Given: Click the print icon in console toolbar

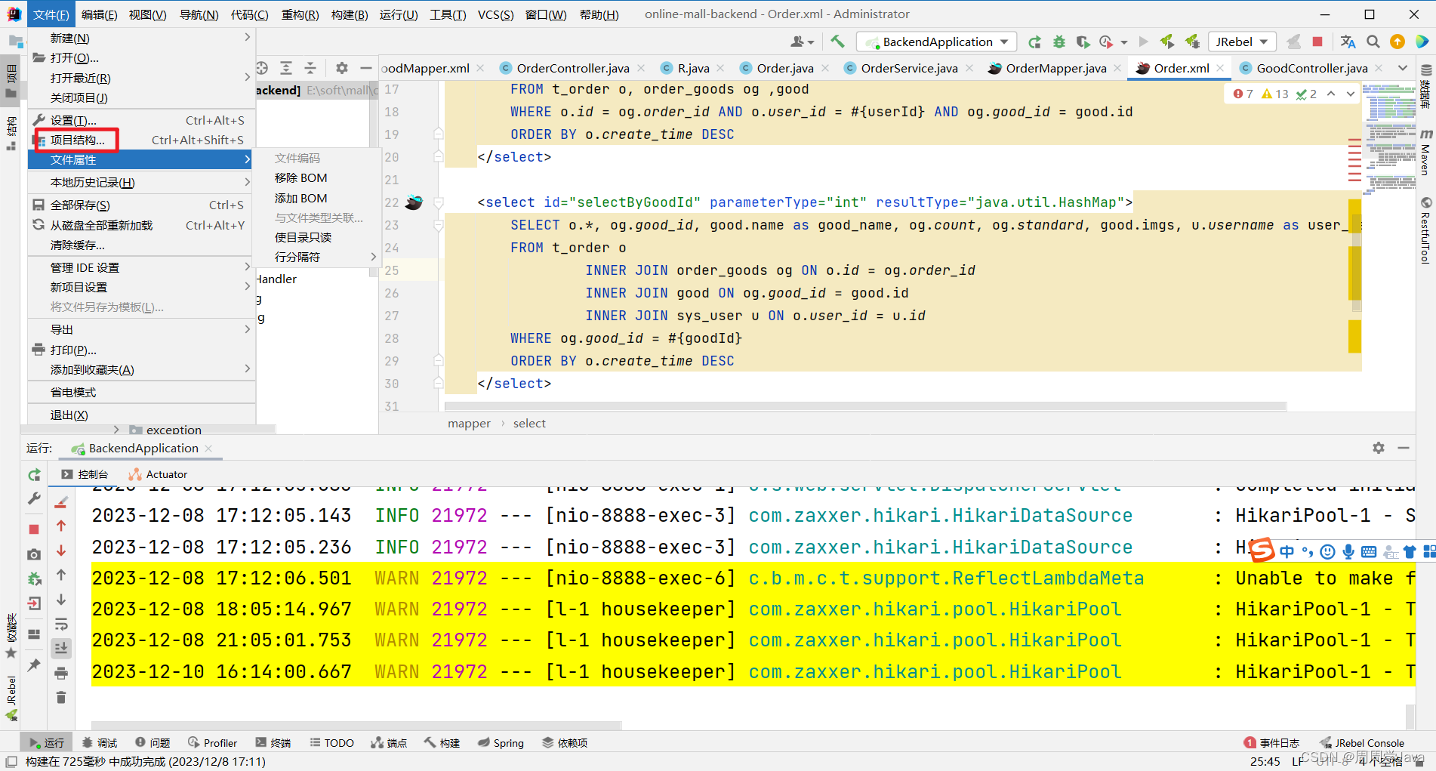Looking at the screenshot, I should pyautogui.click(x=61, y=673).
